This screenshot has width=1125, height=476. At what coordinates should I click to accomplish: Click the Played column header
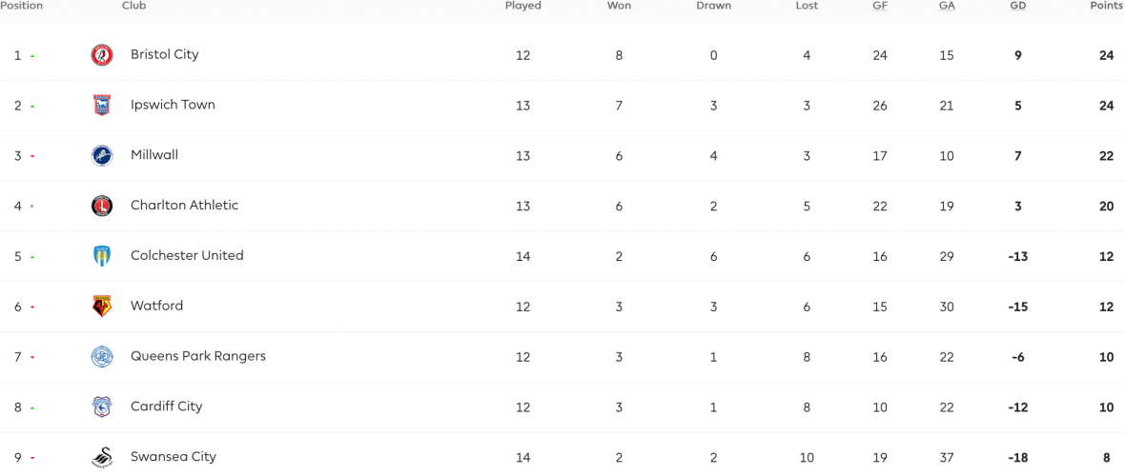pos(523,6)
